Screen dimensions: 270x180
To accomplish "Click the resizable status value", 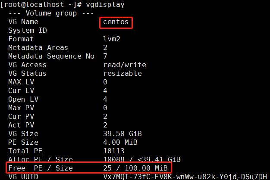I will (x=122, y=73).
